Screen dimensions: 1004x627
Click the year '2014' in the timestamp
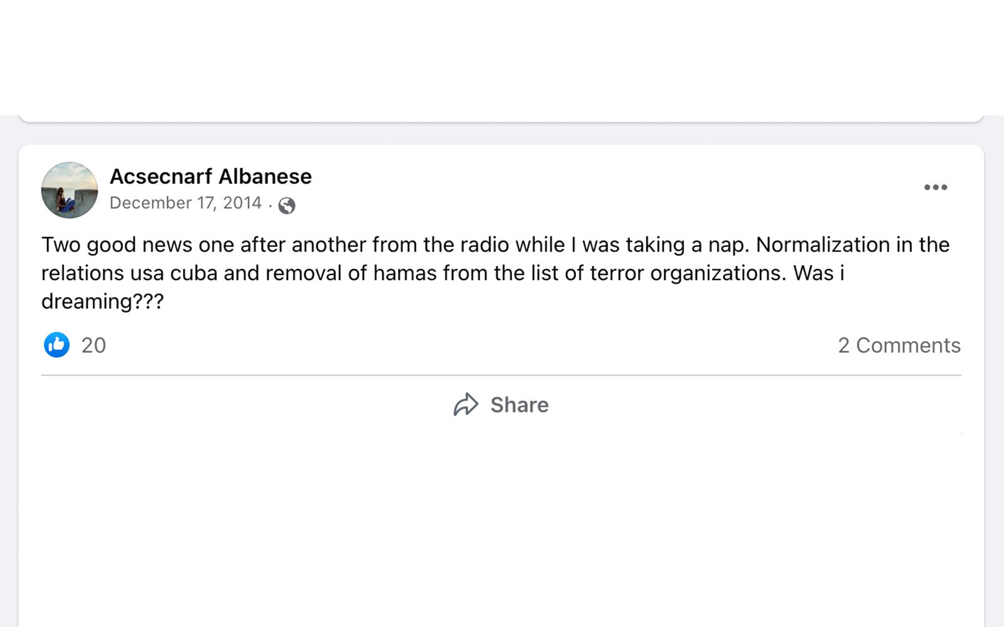pyautogui.click(x=242, y=203)
